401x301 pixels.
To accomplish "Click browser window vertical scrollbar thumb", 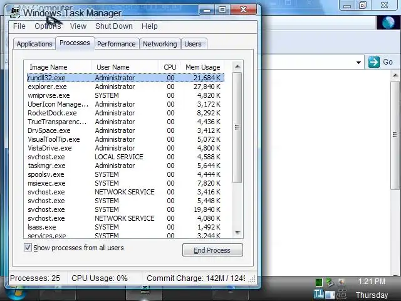I will pos(395,135).
